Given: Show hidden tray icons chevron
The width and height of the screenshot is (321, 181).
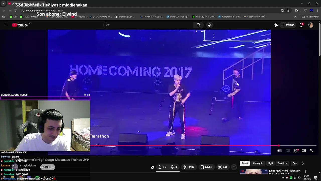Looking at the screenshot, I should pyautogui.click(x=283, y=178).
